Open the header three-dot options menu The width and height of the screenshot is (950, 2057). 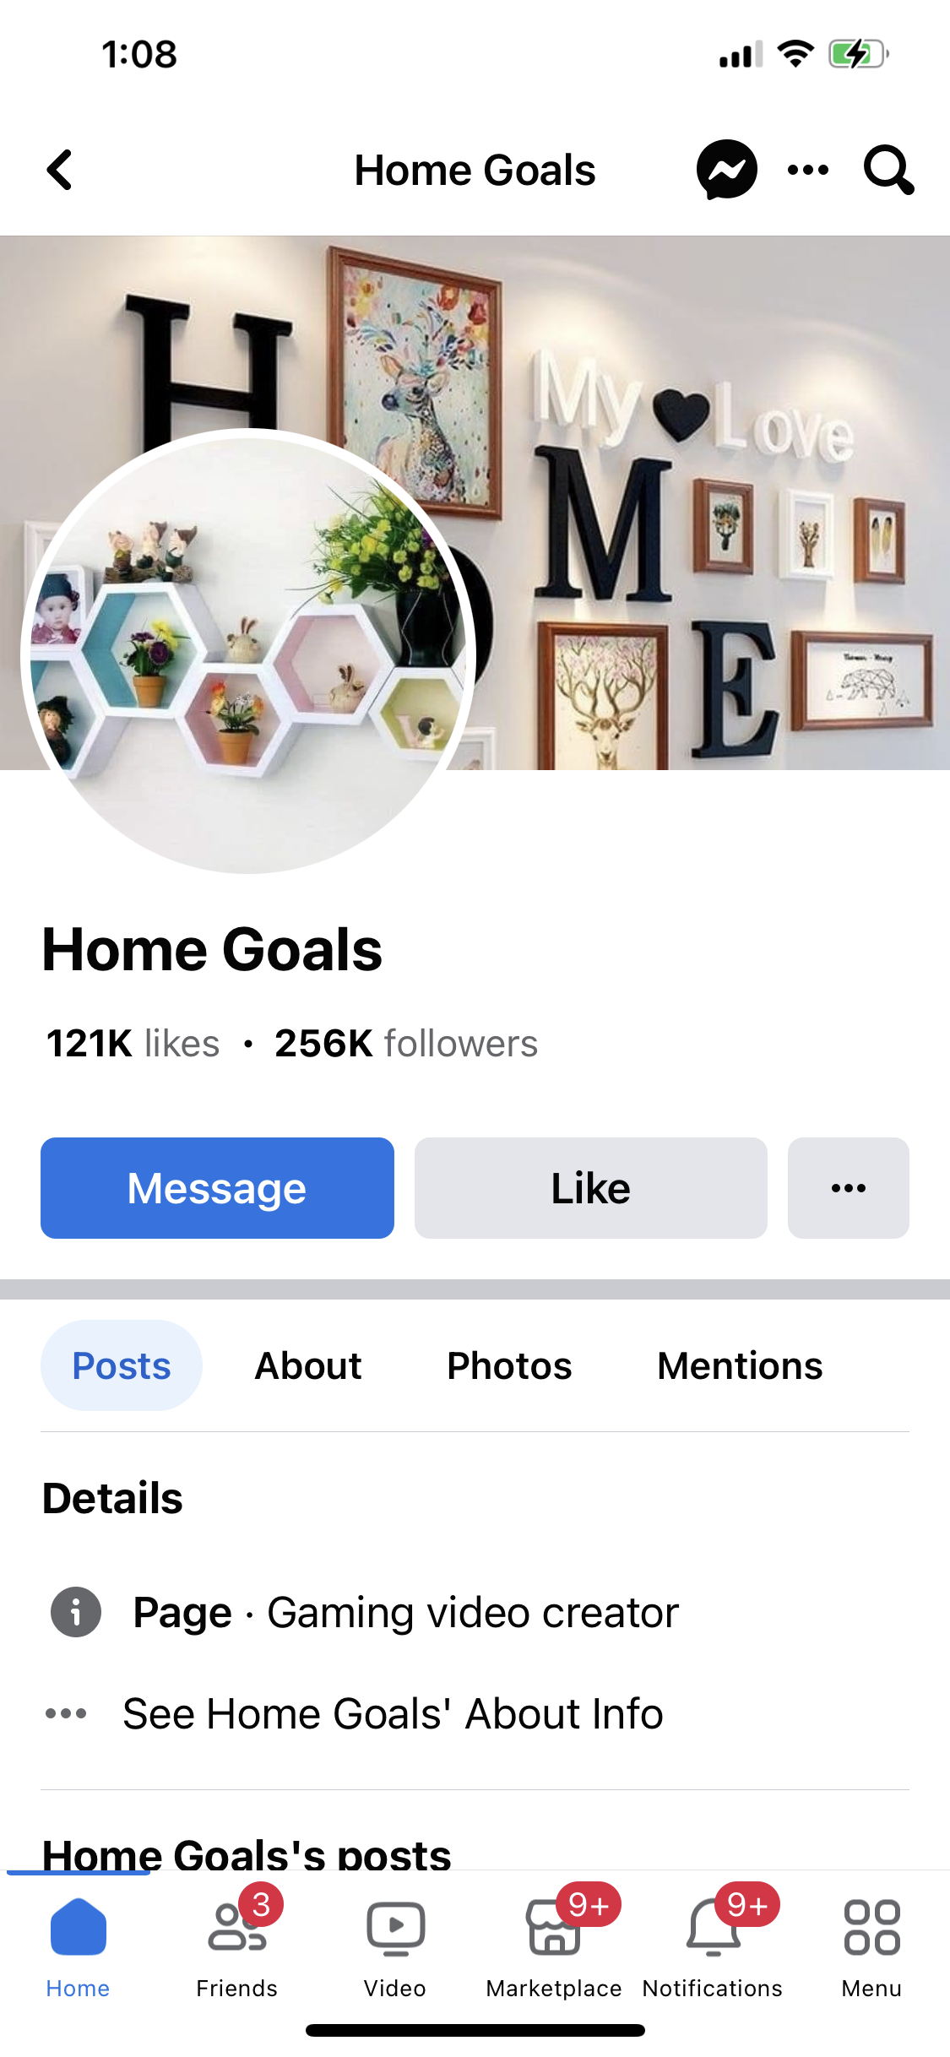click(808, 170)
